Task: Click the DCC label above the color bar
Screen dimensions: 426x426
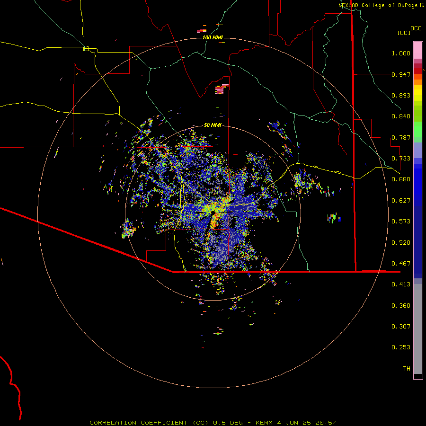Action: pyautogui.click(x=416, y=28)
